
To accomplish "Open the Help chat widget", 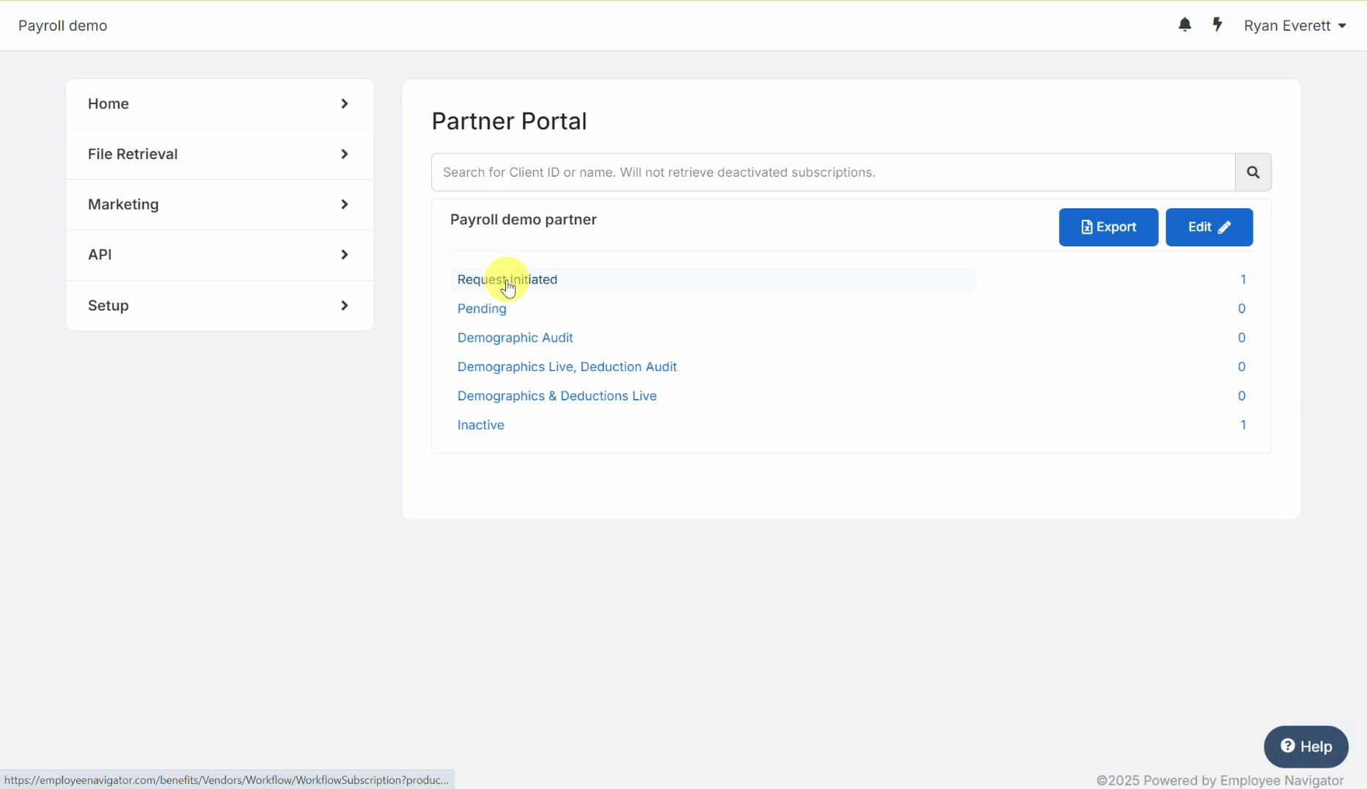I will (x=1305, y=746).
